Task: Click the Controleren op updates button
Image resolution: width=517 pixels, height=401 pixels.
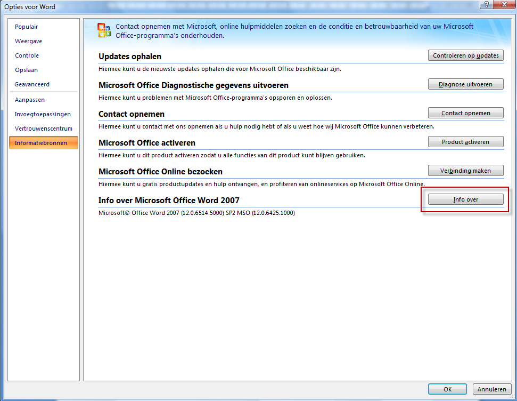Action: tap(465, 55)
